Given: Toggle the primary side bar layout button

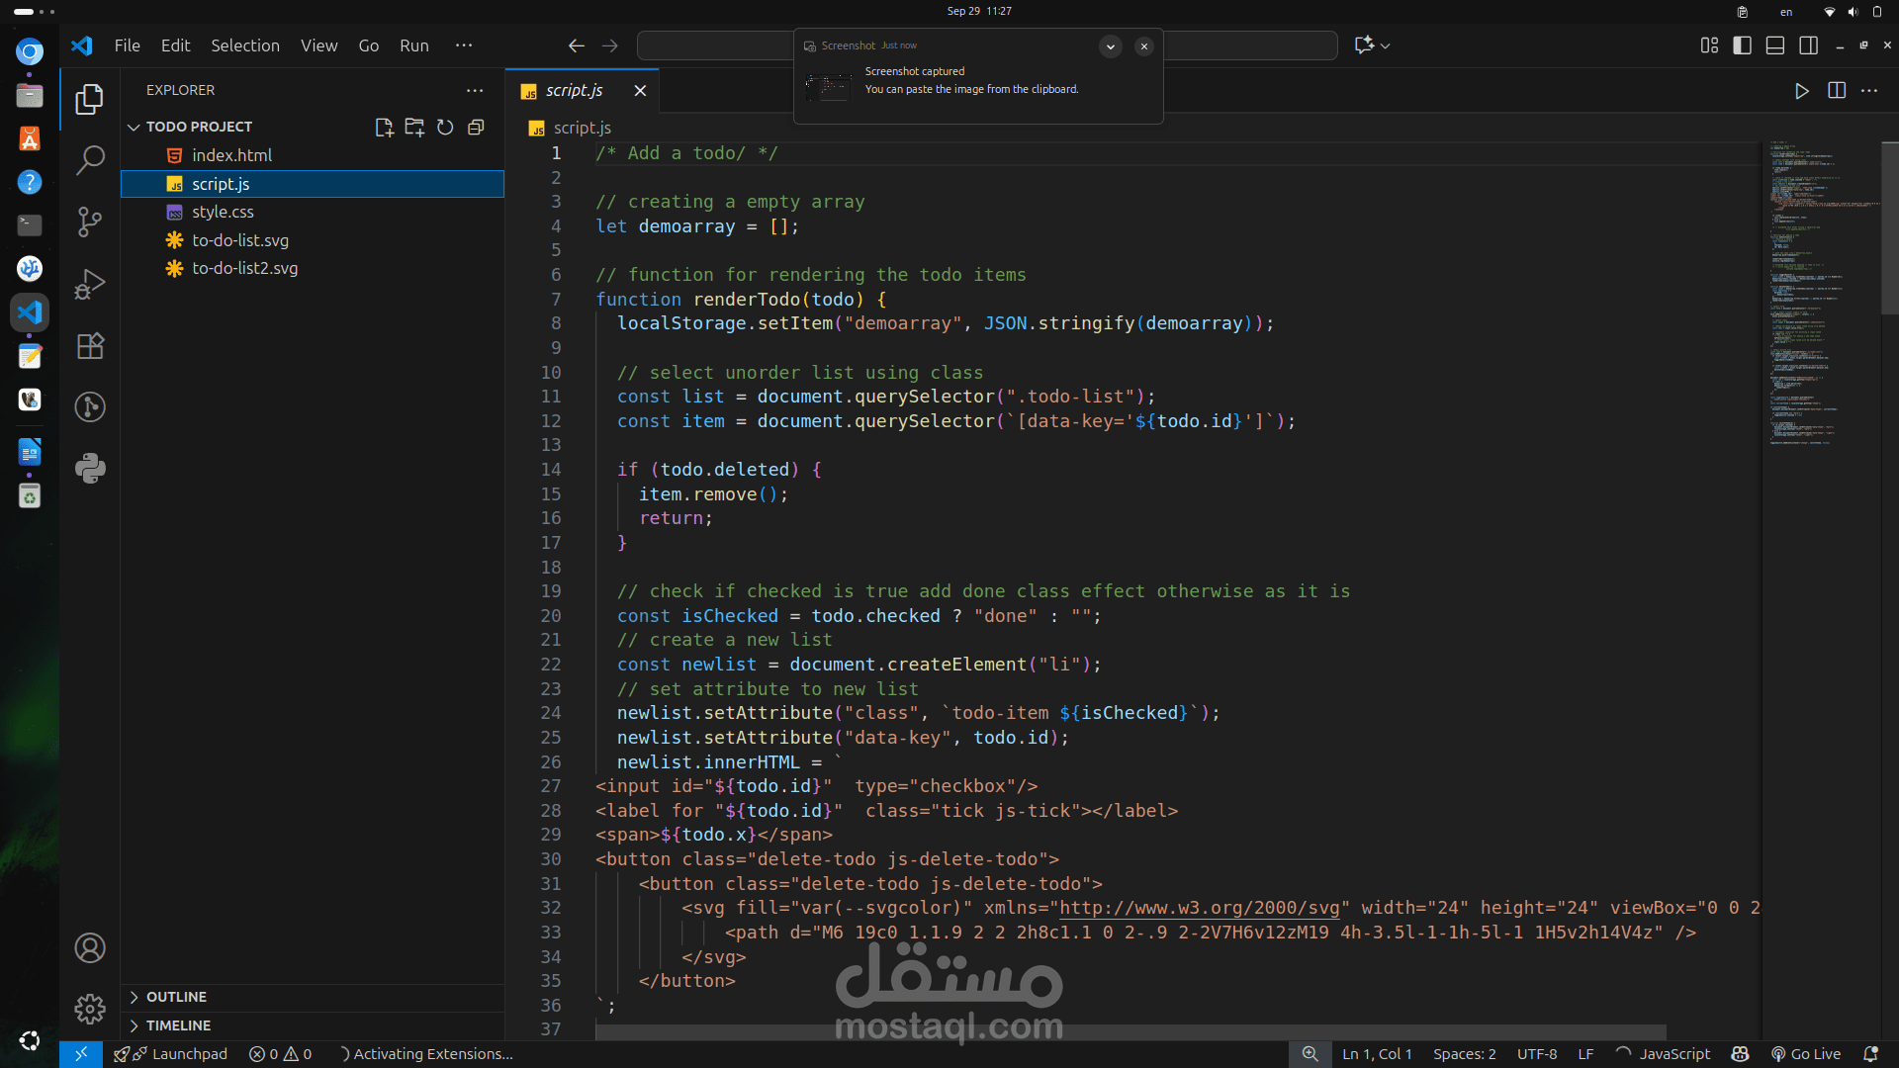Looking at the screenshot, I should coord(1743,45).
